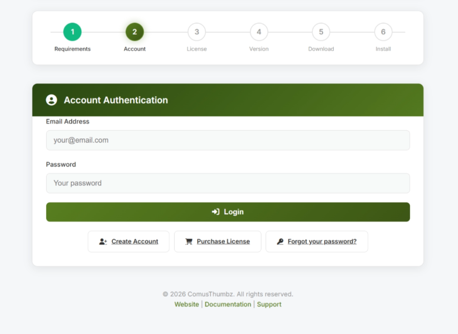Open the Create Account link
The height and width of the screenshot is (334, 458).
pyautogui.click(x=135, y=242)
